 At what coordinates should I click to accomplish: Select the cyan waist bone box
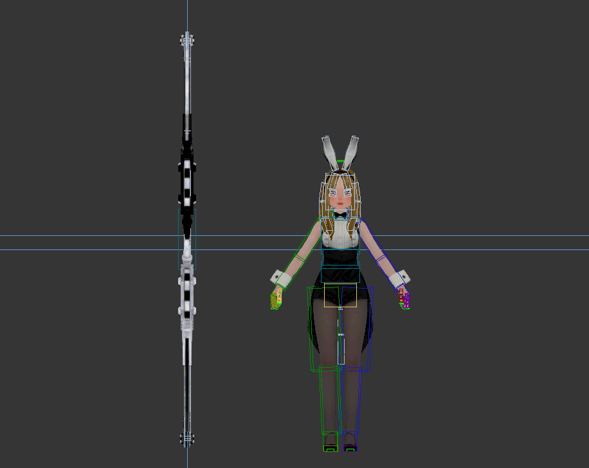340,258
